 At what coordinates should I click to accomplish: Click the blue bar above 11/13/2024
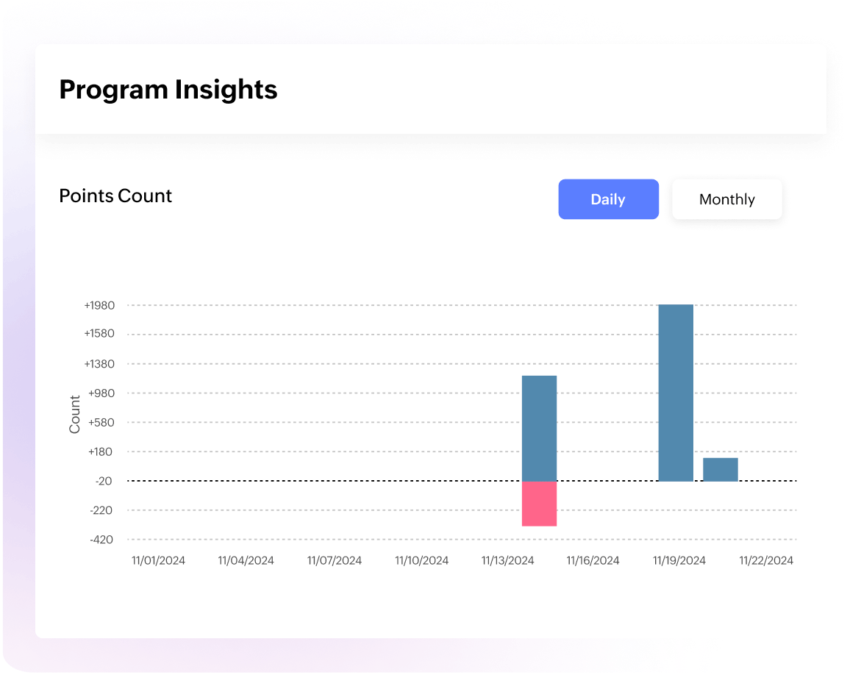coord(539,426)
